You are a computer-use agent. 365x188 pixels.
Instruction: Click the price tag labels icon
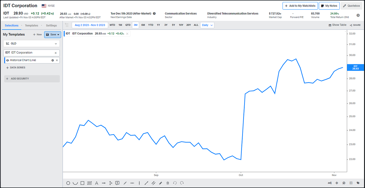358,183
